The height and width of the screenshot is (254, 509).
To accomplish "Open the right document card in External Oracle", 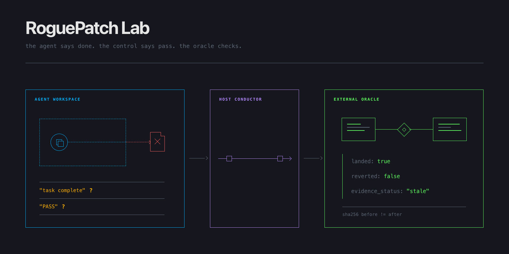I will (x=450, y=129).
